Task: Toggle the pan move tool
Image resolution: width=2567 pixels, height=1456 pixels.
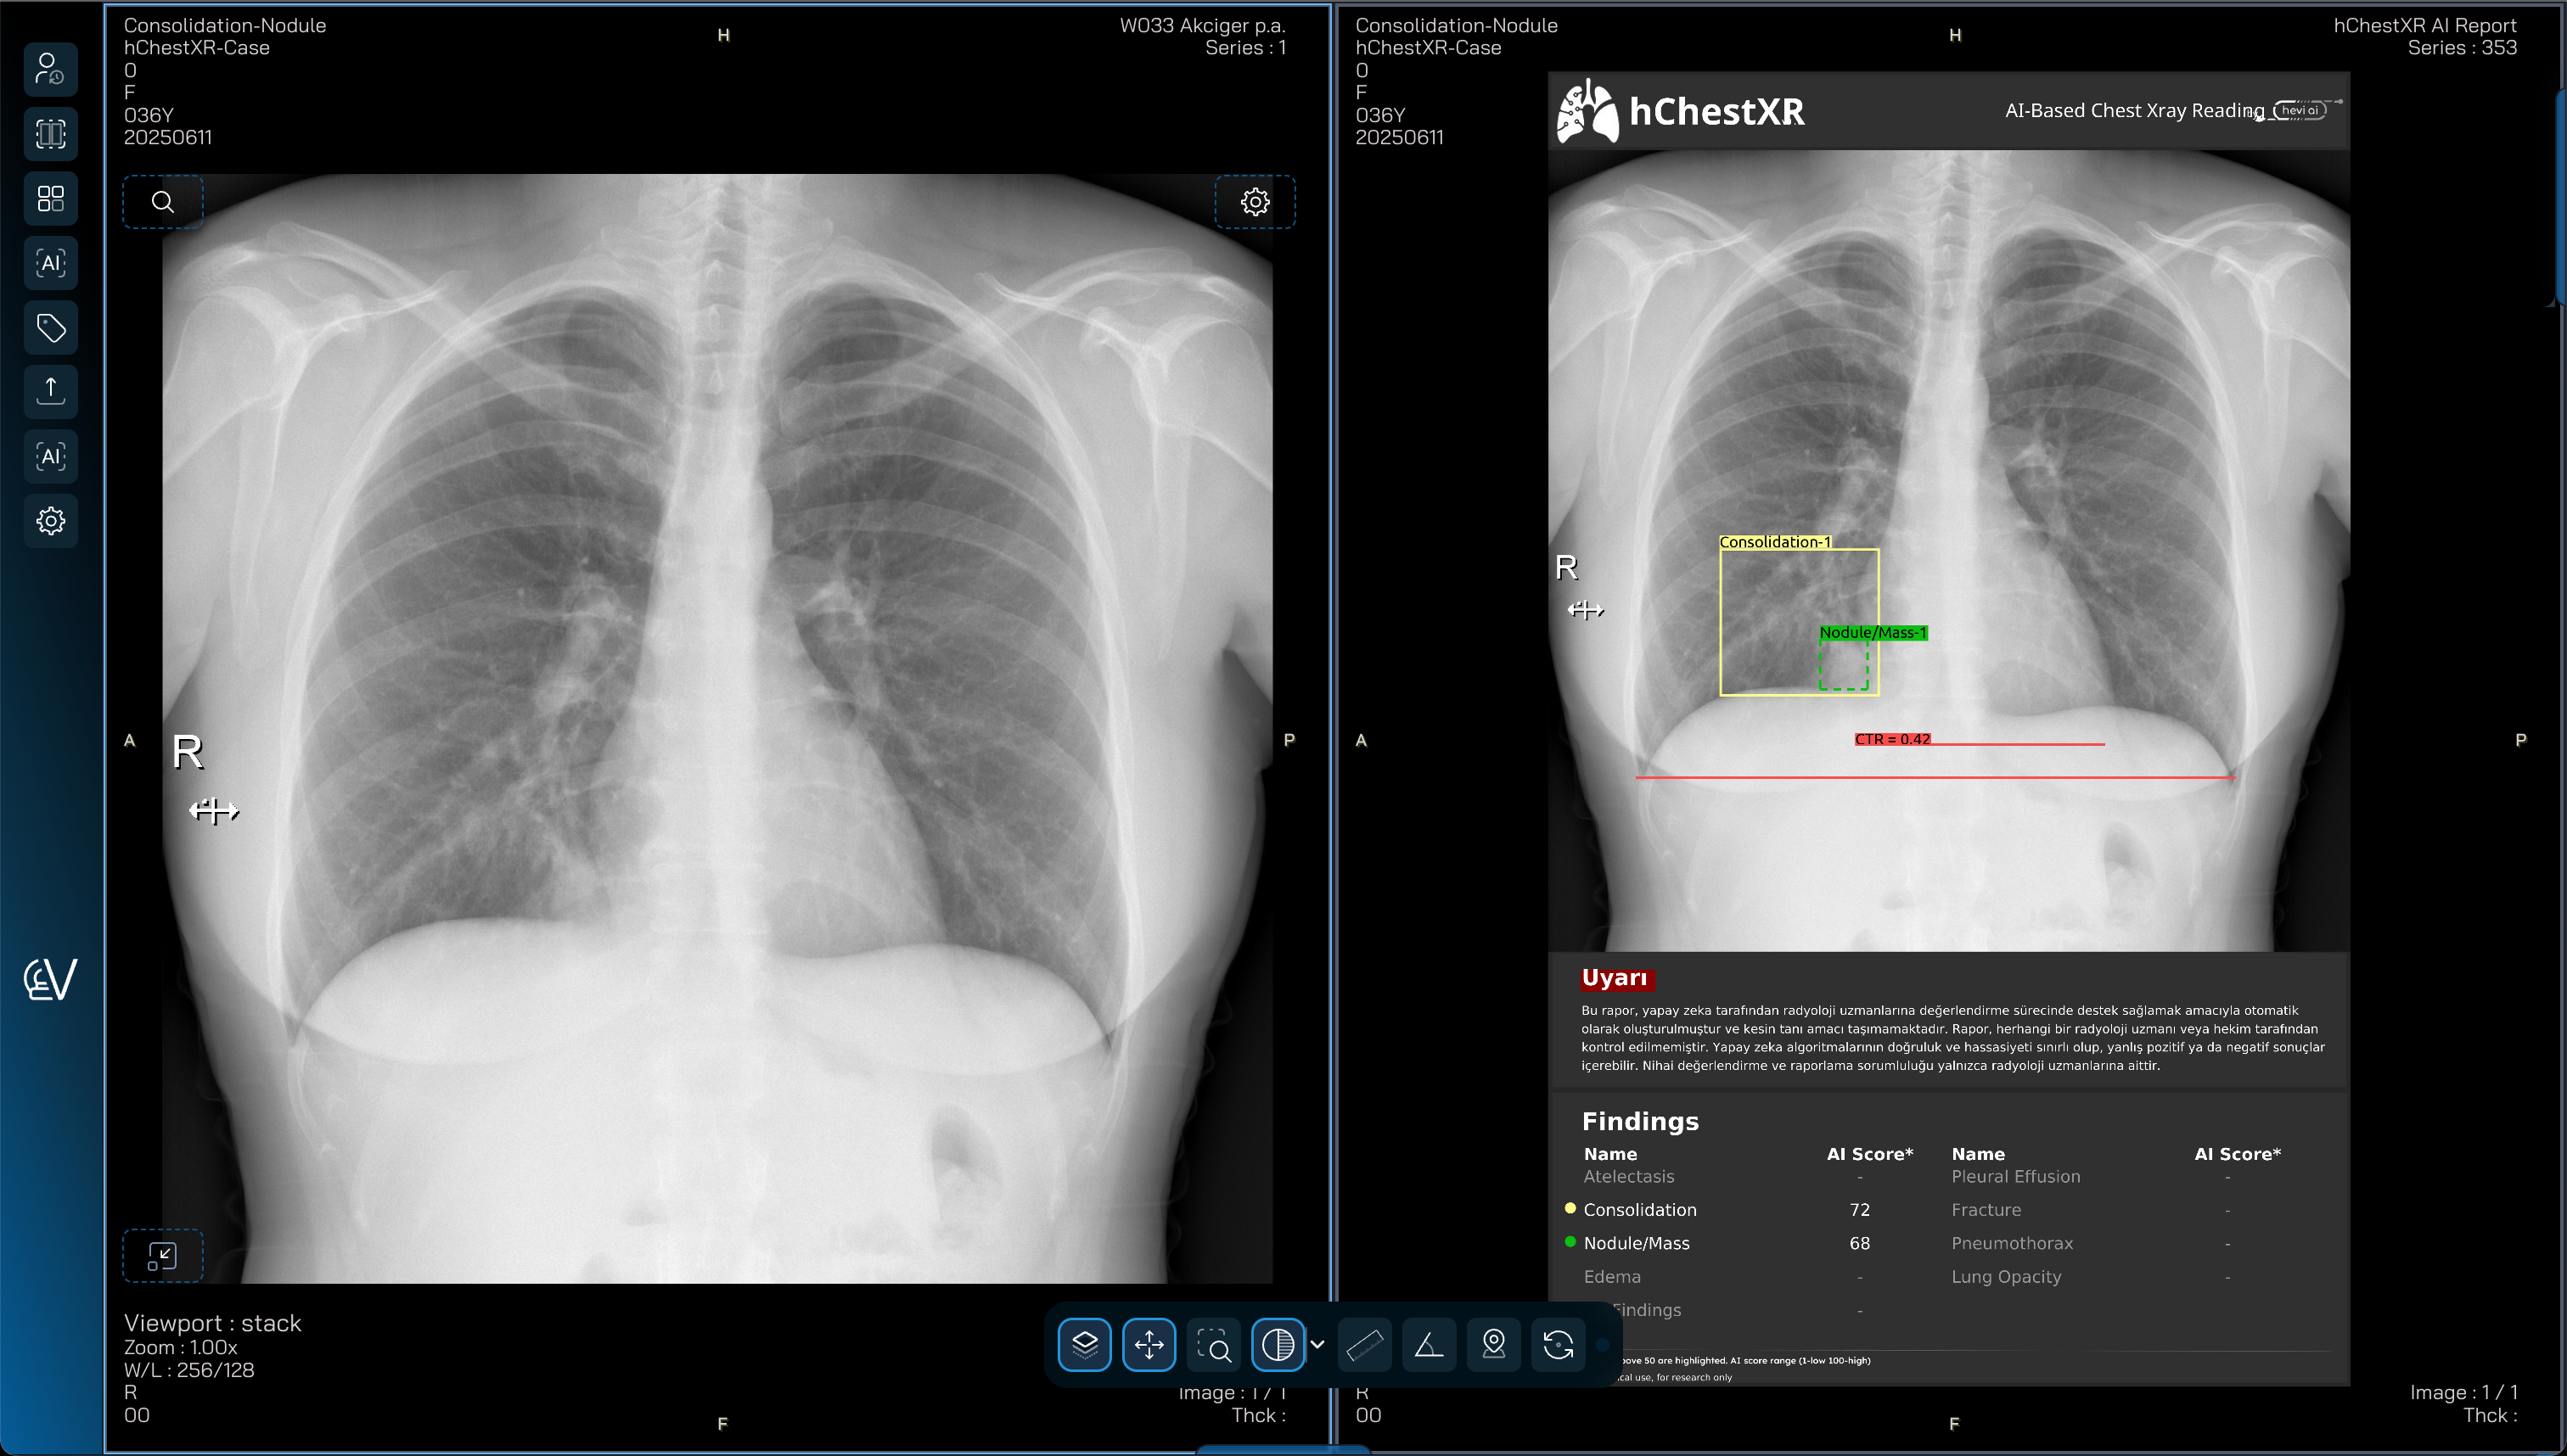Action: 1149,1345
